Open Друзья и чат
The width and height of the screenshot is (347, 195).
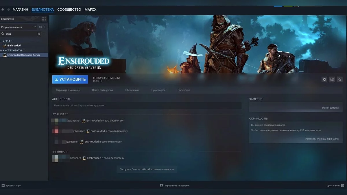[x=333, y=185]
